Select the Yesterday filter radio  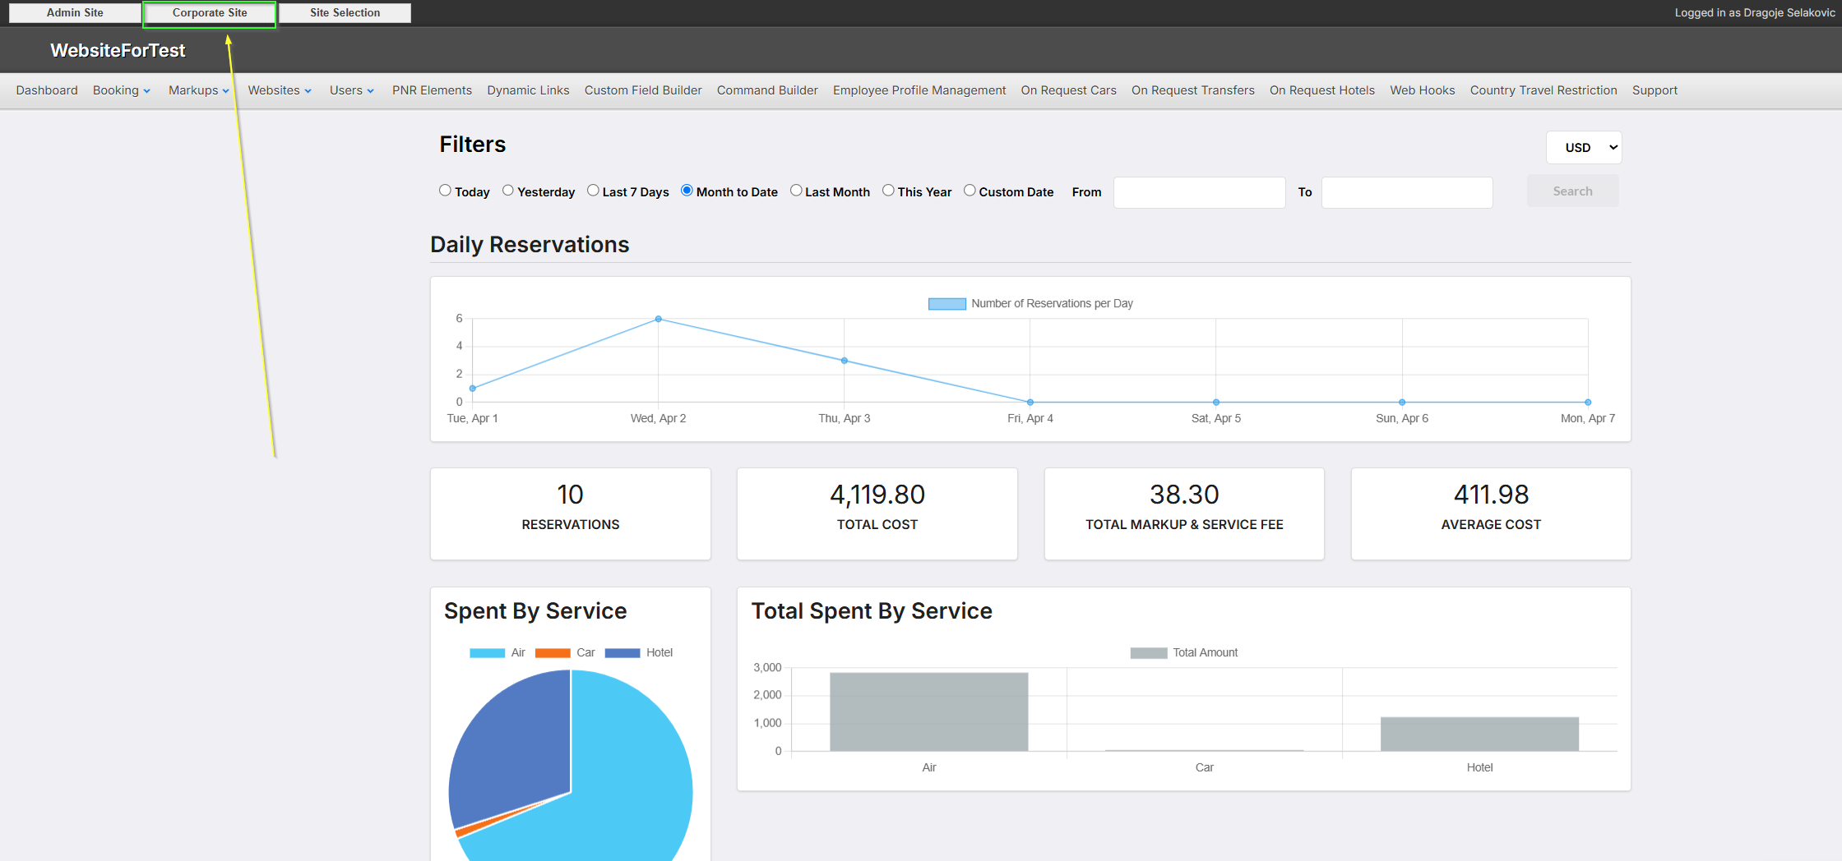508,191
